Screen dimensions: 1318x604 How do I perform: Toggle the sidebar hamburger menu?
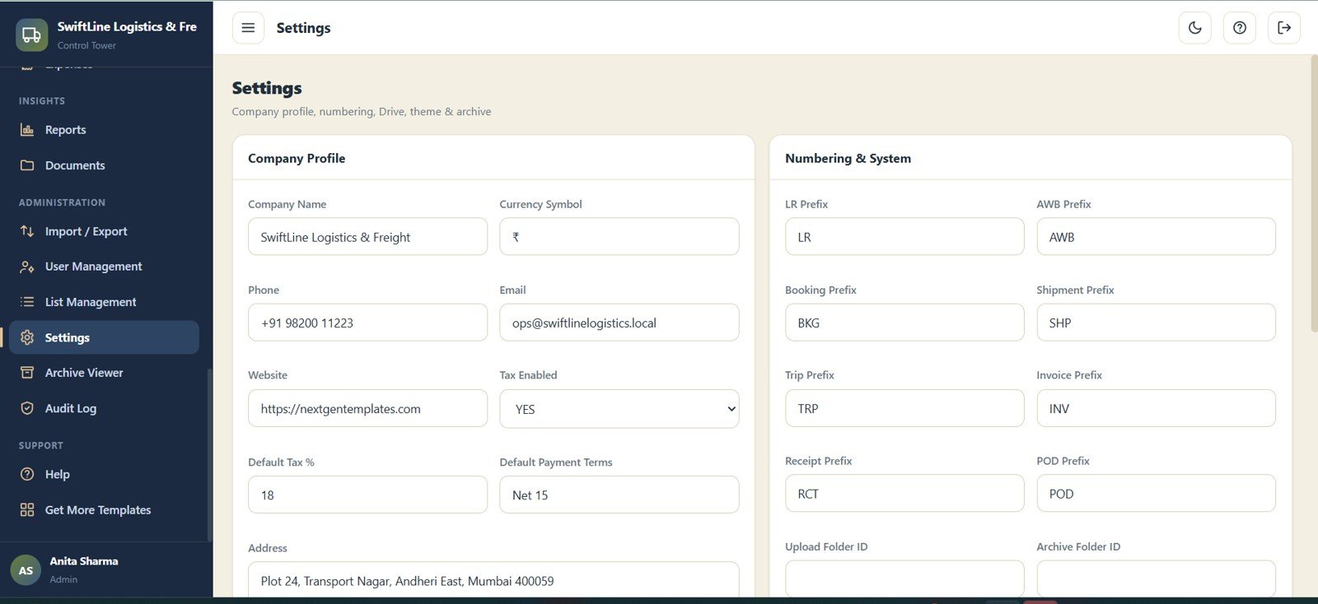[x=248, y=28]
